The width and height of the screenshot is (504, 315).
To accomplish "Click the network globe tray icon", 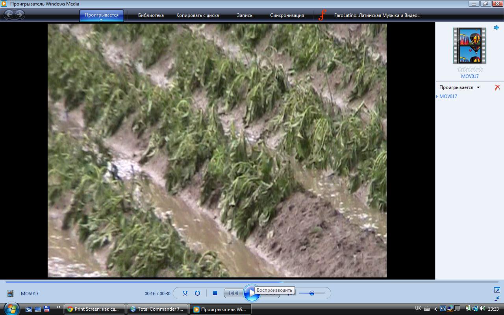I will 475,309.
